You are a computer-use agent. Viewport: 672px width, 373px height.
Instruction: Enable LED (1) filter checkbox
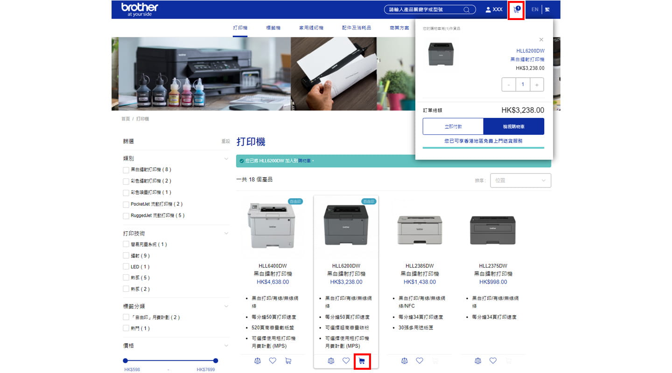tap(126, 267)
